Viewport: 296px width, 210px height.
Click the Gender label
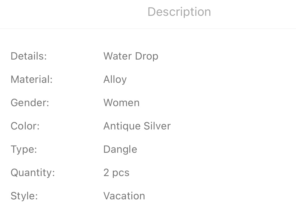(x=30, y=103)
